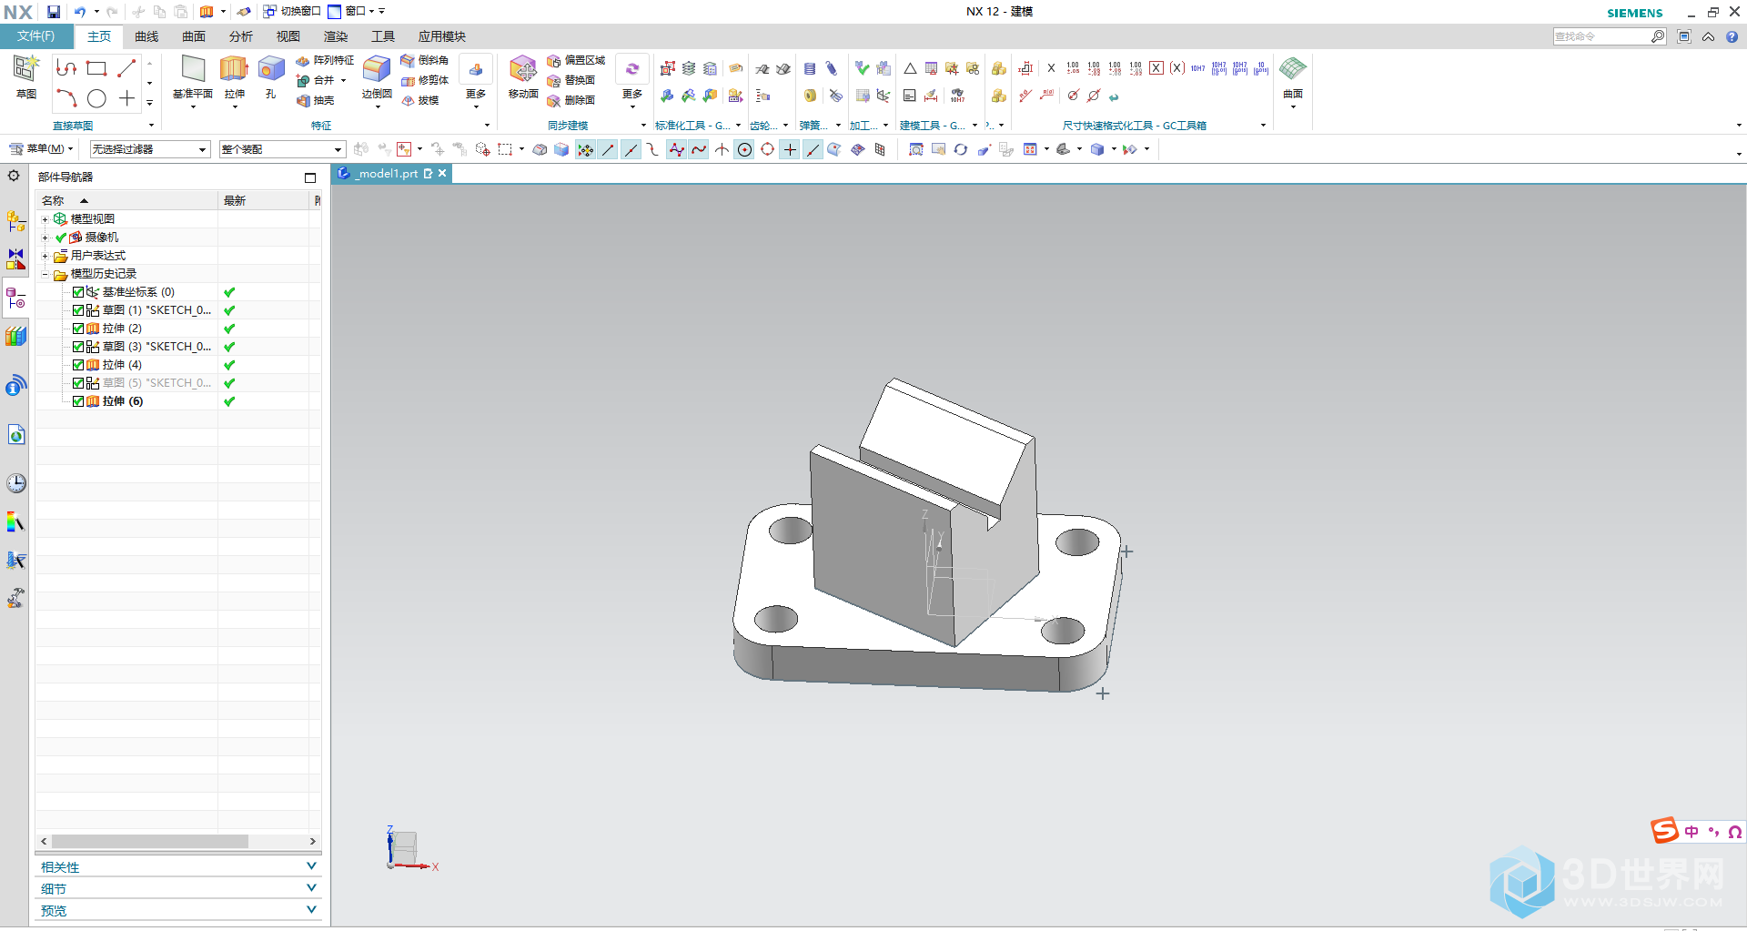Select the line sketch tool
The height and width of the screenshot is (931, 1747).
tap(126, 68)
